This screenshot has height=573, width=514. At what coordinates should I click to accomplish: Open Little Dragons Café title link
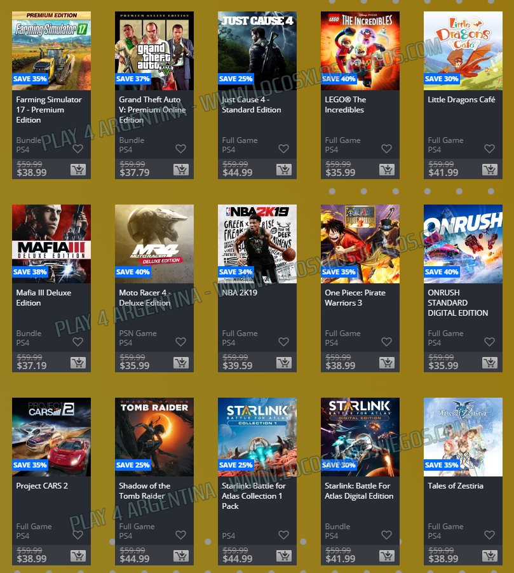[461, 99]
